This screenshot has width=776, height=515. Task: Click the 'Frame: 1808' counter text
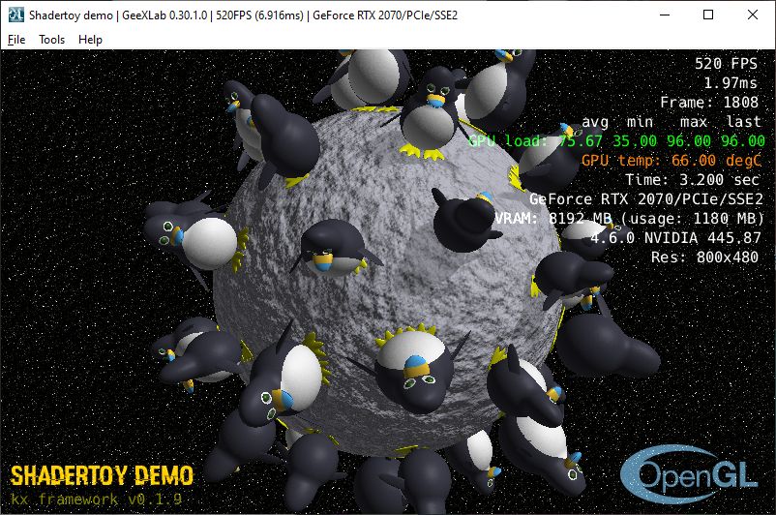(709, 102)
